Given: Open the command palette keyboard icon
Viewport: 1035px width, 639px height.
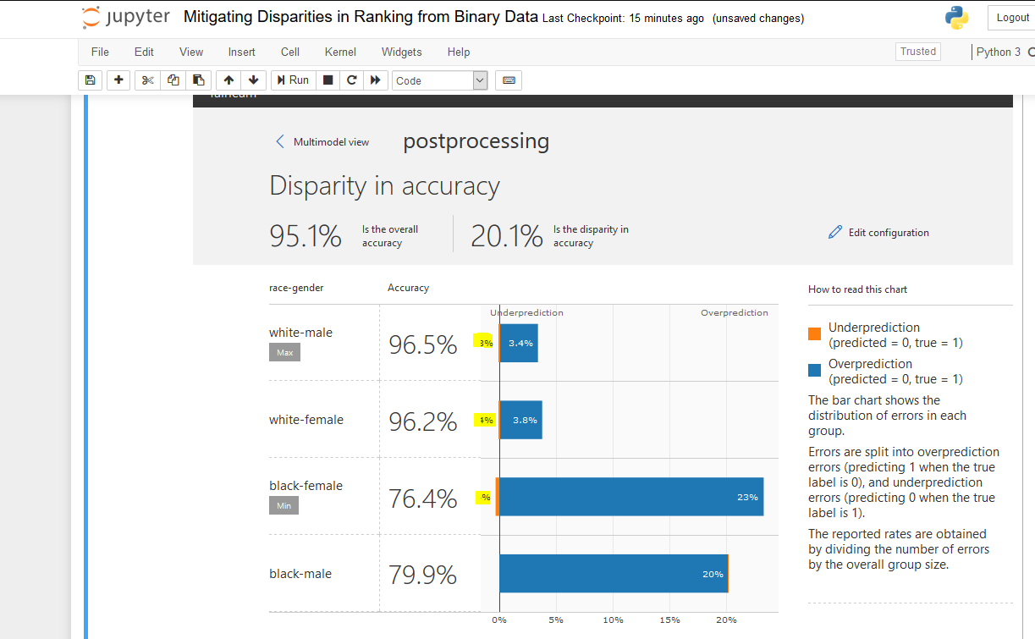Looking at the screenshot, I should point(508,80).
